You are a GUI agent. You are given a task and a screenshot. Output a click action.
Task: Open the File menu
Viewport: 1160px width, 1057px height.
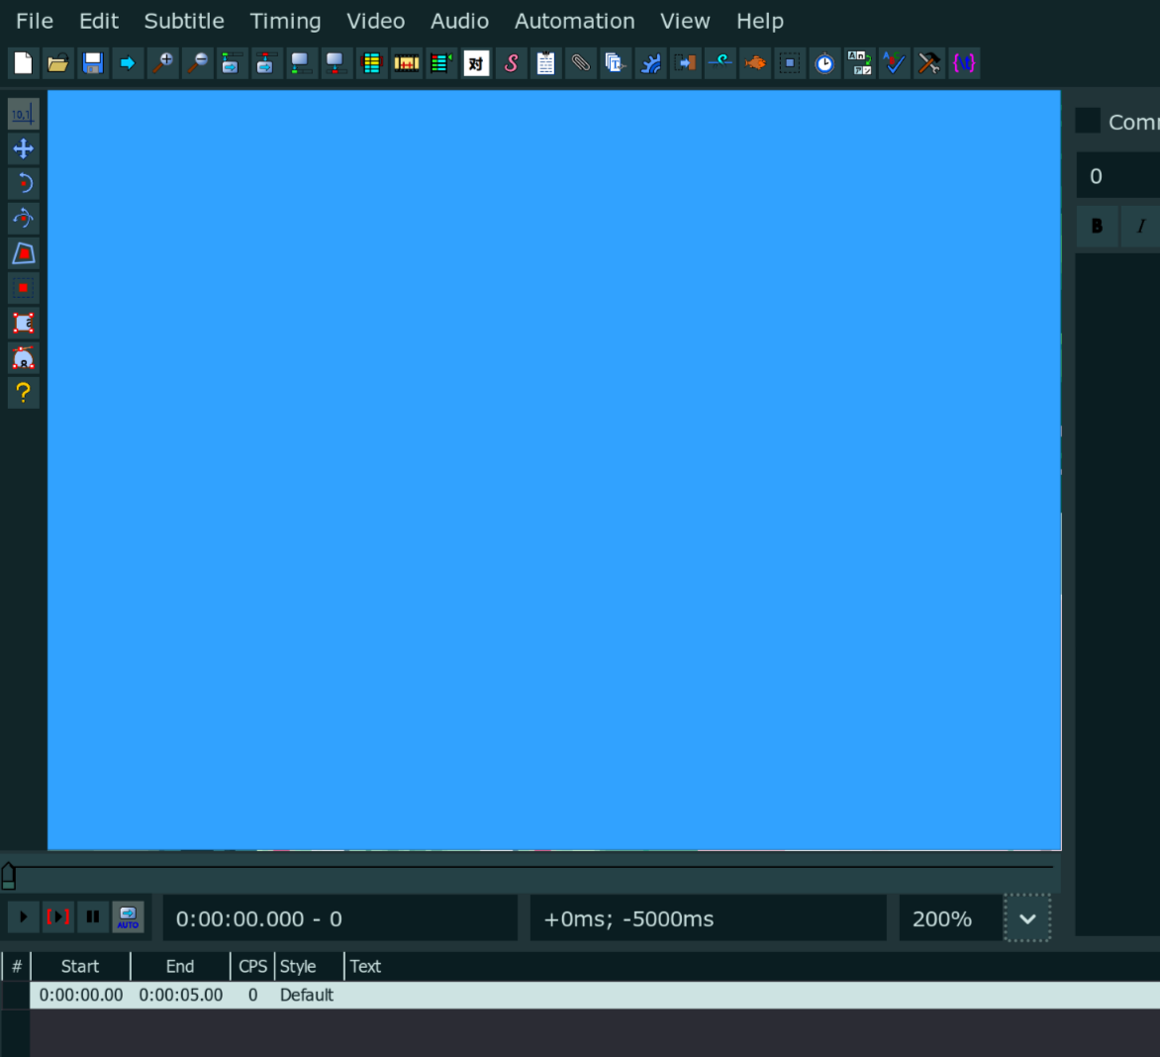tap(34, 22)
